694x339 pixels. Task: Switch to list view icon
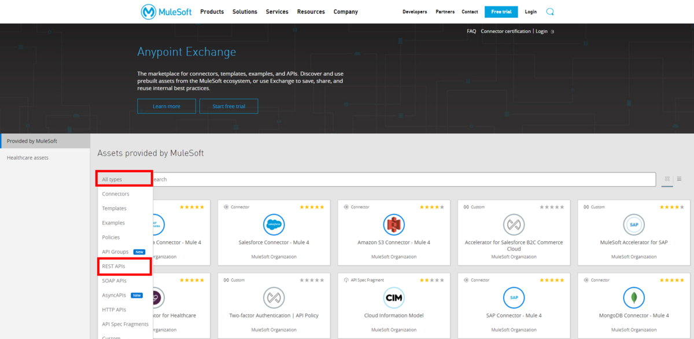pyautogui.click(x=679, y=179)
